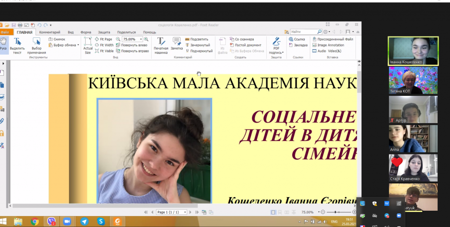The width and height of the screenshot is (450, 227).
Task: Click the zoom out magnifier in ribbon
Action: [x=118, y=39]
